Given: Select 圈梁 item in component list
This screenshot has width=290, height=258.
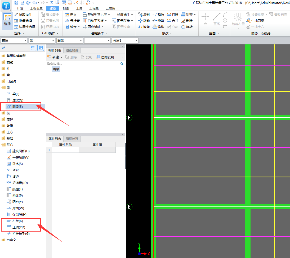Looking at the screenshot, I should [x=56, y=69].
